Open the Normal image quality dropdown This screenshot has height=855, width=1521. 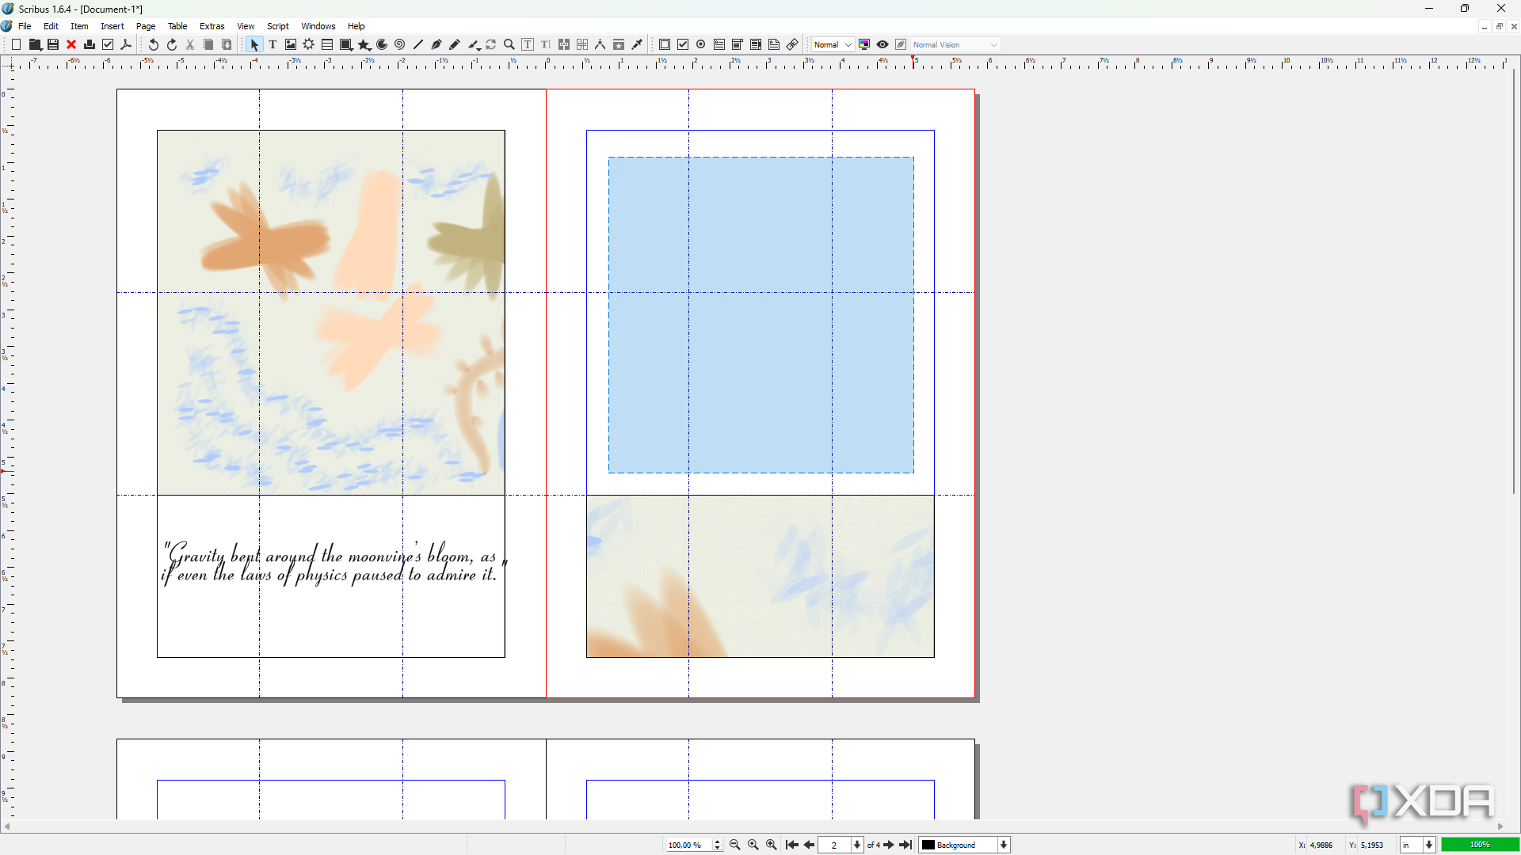pos(833,45)
